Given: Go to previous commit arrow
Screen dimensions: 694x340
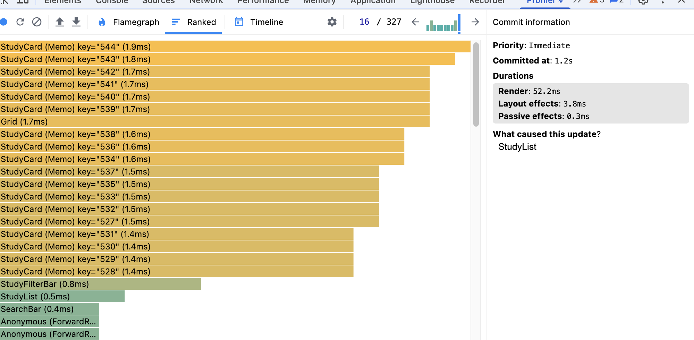Looking at the screenshot, I should 415,22.
